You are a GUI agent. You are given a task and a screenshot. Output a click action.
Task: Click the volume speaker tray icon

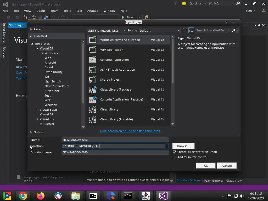pyautogui.click(x=242, y=196)
